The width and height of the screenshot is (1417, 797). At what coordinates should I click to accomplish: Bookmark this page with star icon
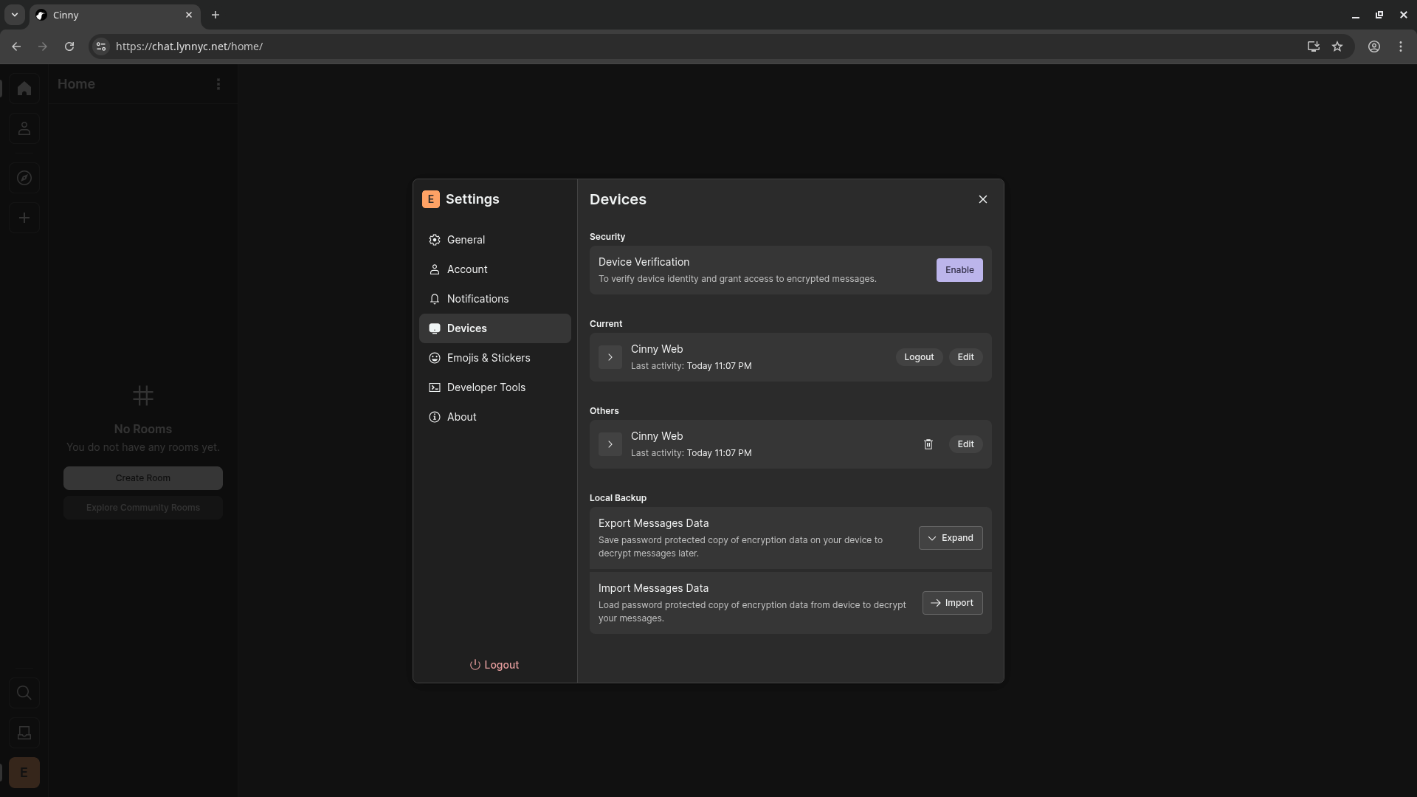point(1337,46)
